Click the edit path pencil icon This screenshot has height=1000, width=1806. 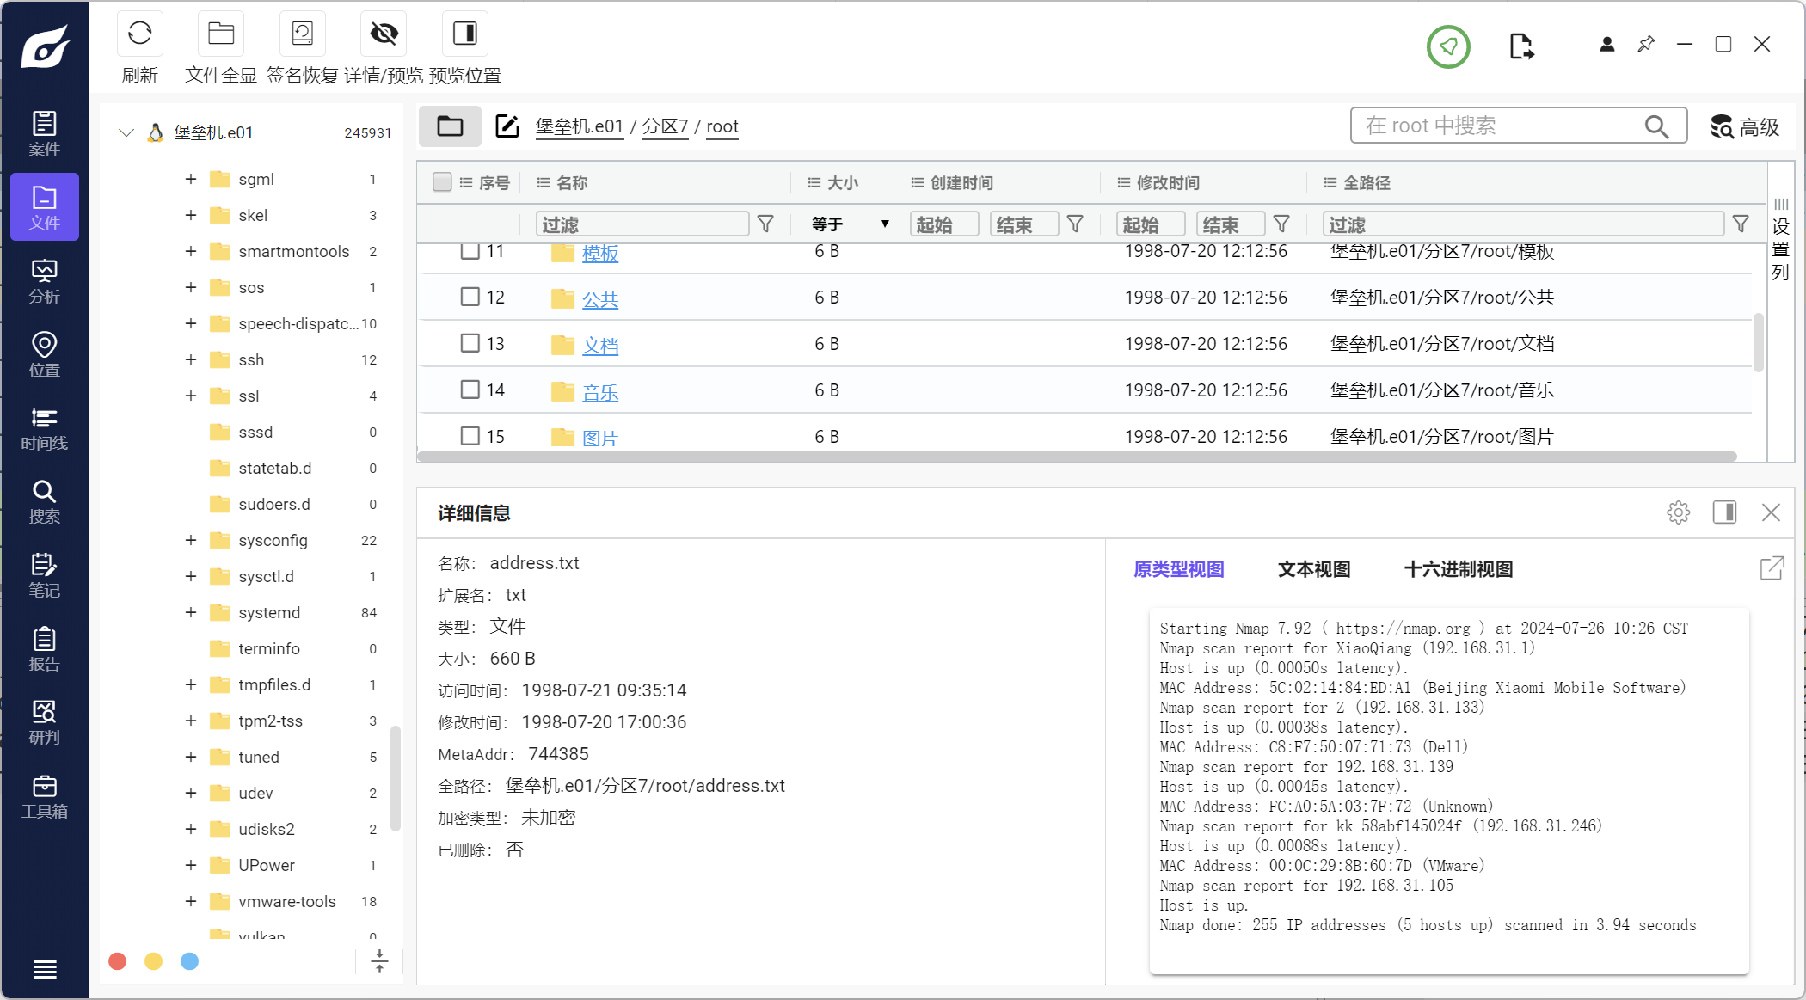tap(507, 126)
